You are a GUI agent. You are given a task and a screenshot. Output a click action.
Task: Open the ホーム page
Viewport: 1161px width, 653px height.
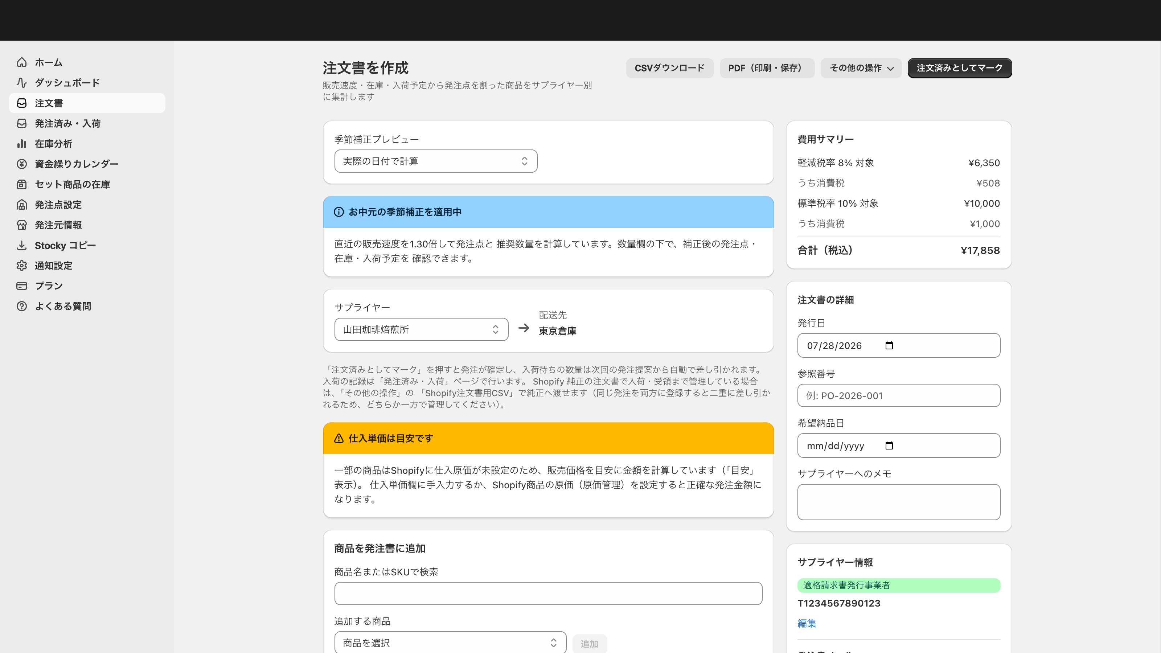pos(87,63)
